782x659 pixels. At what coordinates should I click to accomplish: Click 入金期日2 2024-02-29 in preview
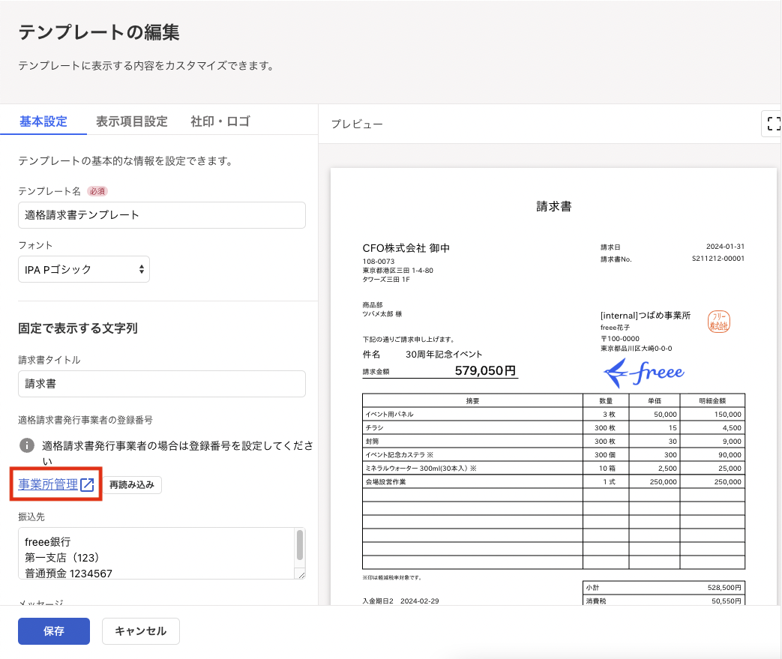point(400,601)
